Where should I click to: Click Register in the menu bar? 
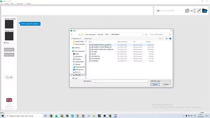[x=29, y=4]
